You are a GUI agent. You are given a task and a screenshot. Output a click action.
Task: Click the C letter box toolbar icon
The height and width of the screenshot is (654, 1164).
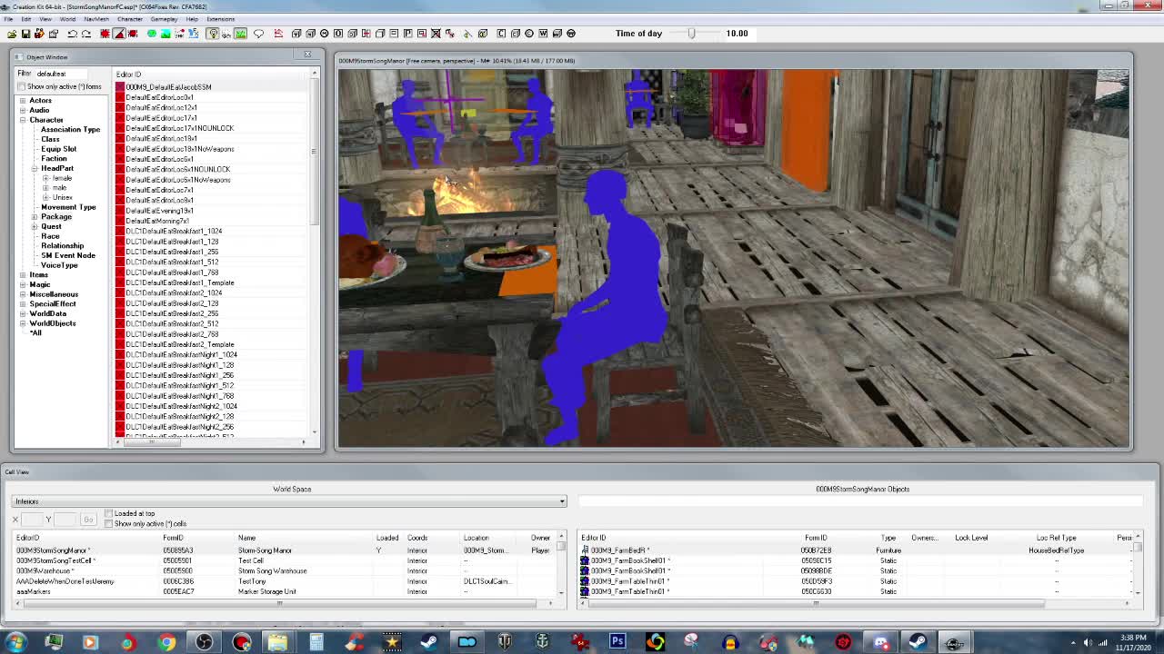coord(501,34)
